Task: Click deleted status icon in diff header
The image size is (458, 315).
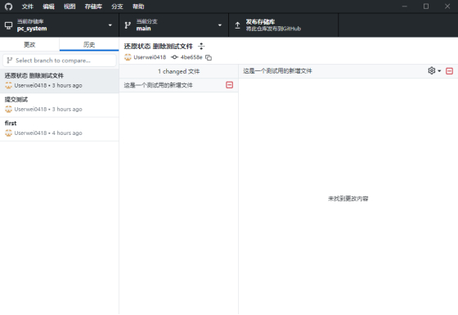Action: (450, 71)
